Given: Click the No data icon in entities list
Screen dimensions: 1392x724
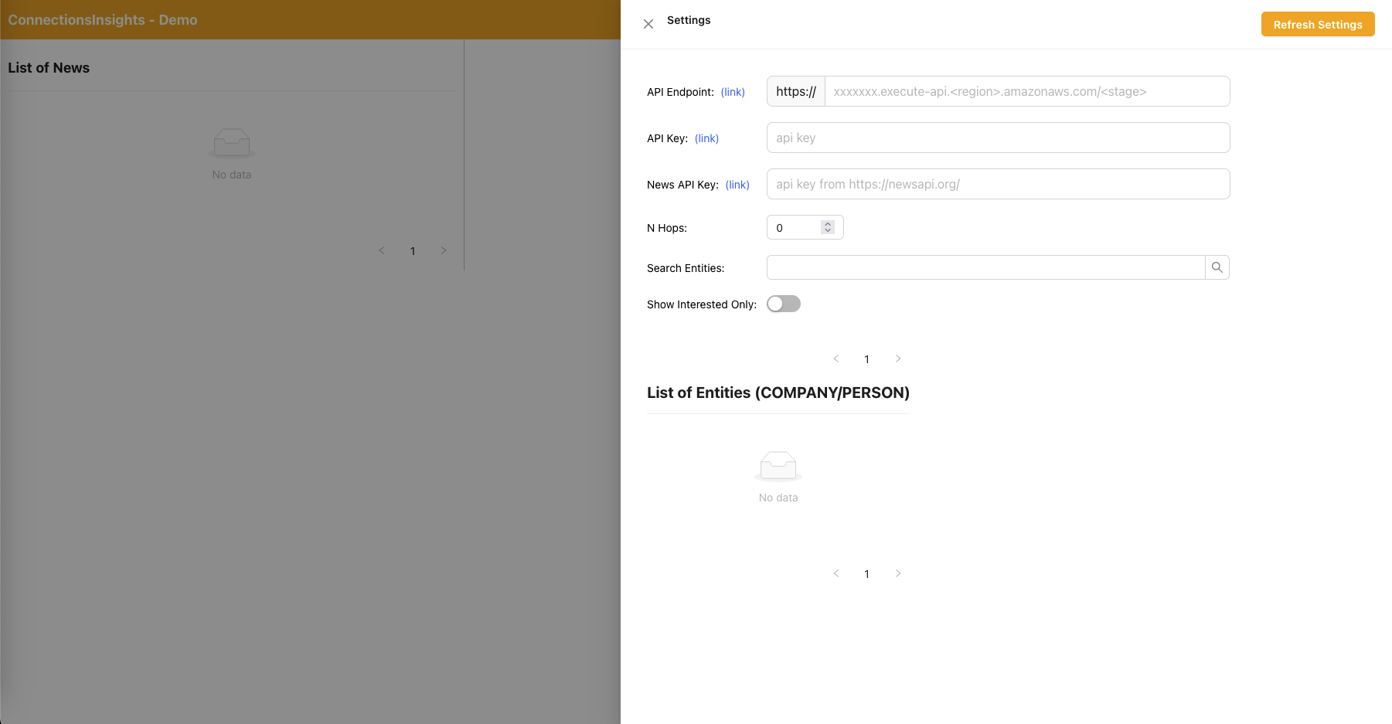Looking at the screenshot, I should [778, 467].
